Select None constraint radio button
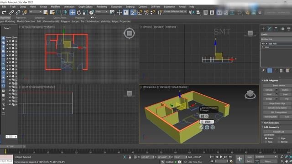The height and width of the screenshot is (164, 292). [x=266, y=138]
